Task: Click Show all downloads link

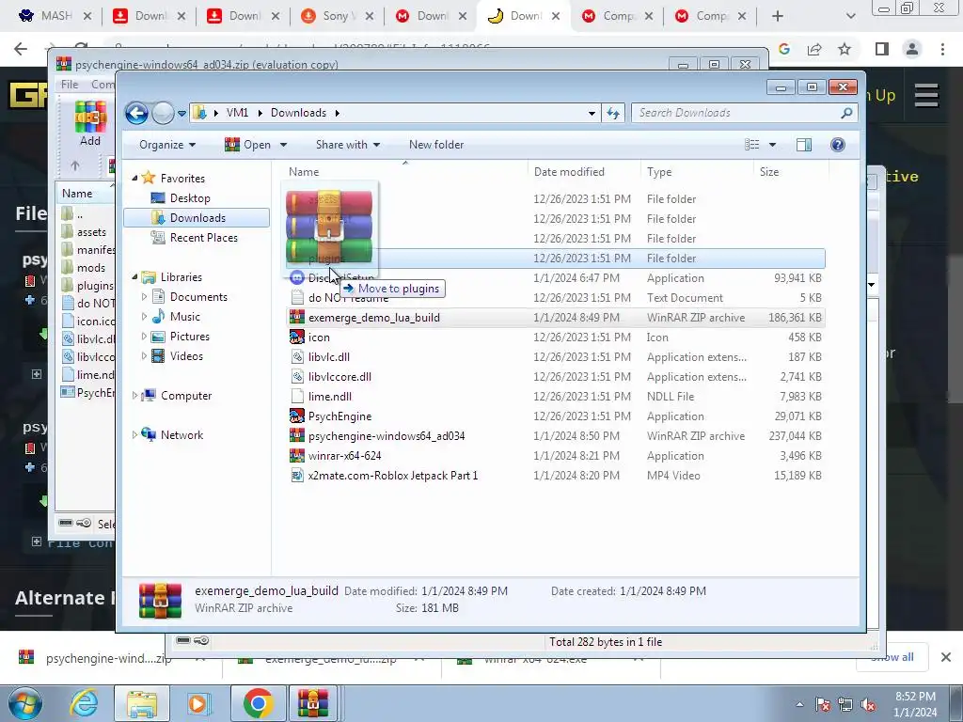Action: click(892, 657)
